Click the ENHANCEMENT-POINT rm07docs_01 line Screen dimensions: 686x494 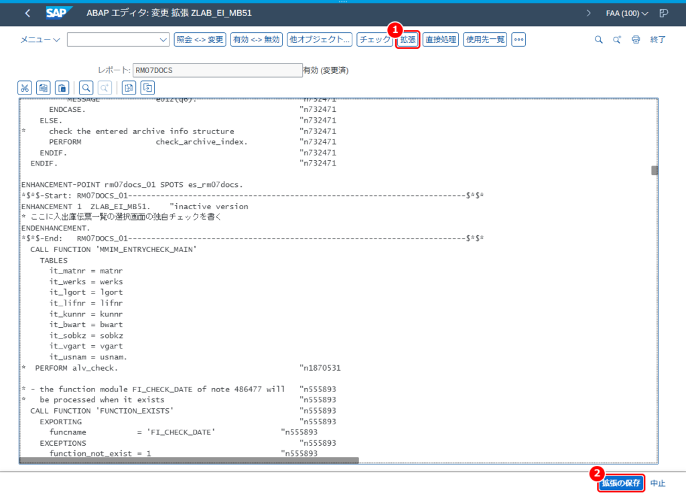pos(132,184)
